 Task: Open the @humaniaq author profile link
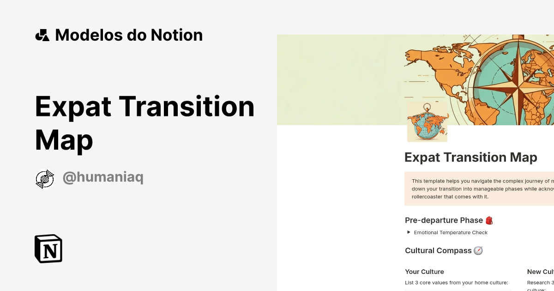tap(102, 177)
